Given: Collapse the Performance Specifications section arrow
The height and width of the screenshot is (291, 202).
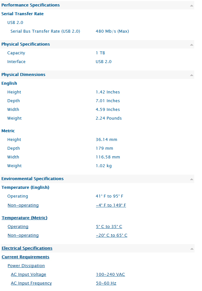Looking at the screenshot, I should pyautogui.click(x=192, y=5).
